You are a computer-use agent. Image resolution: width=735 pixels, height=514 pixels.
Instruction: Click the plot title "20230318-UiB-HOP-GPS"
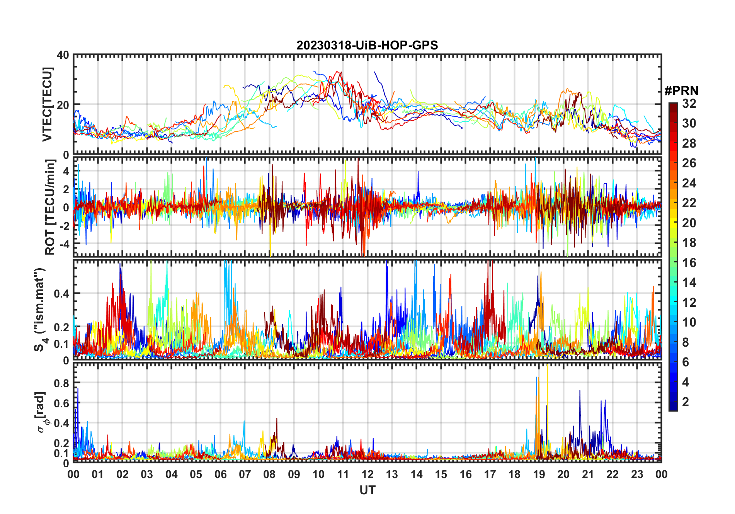367,45
